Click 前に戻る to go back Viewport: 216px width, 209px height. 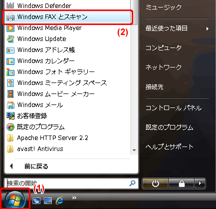(36, 166)
